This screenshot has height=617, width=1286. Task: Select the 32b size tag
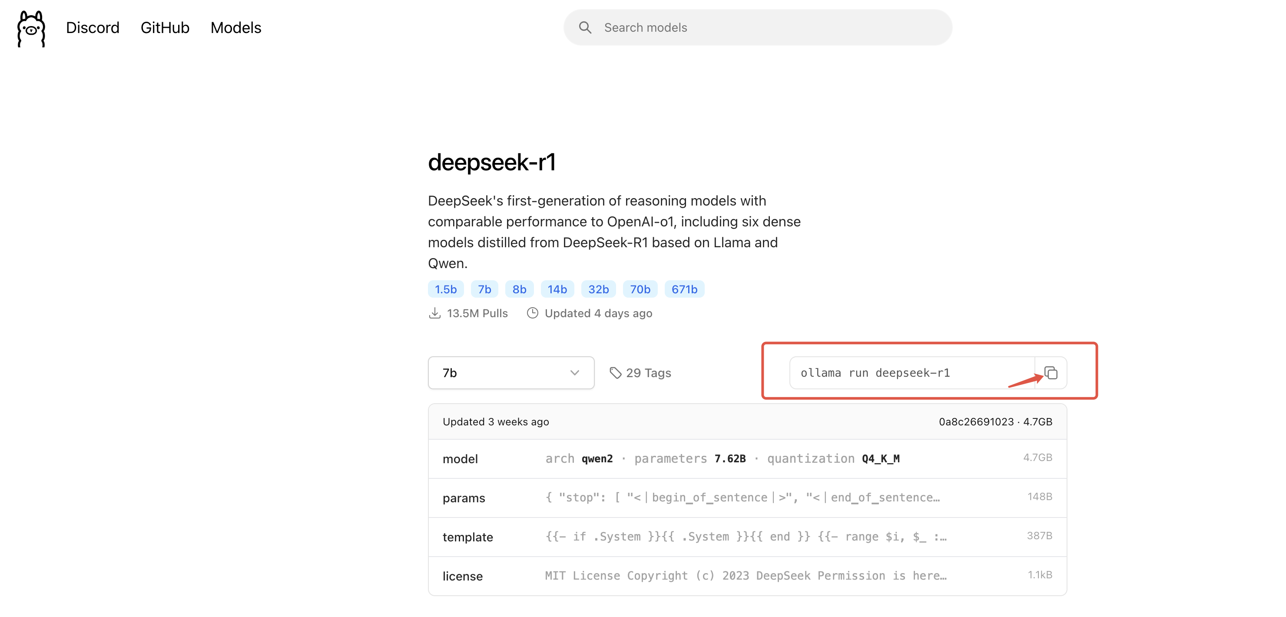click(598, 289)
